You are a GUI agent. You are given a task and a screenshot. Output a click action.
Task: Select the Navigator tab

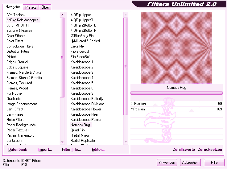click(x=13, y=7)
